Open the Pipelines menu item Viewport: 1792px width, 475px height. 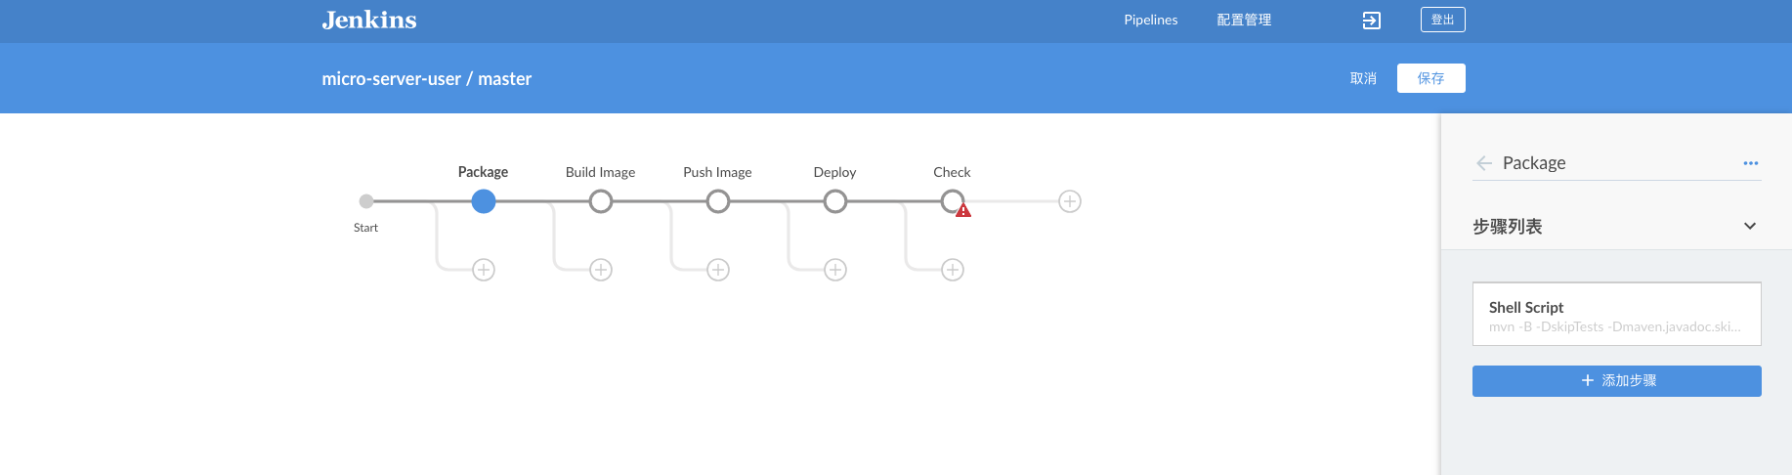[x=1150, y=20]
